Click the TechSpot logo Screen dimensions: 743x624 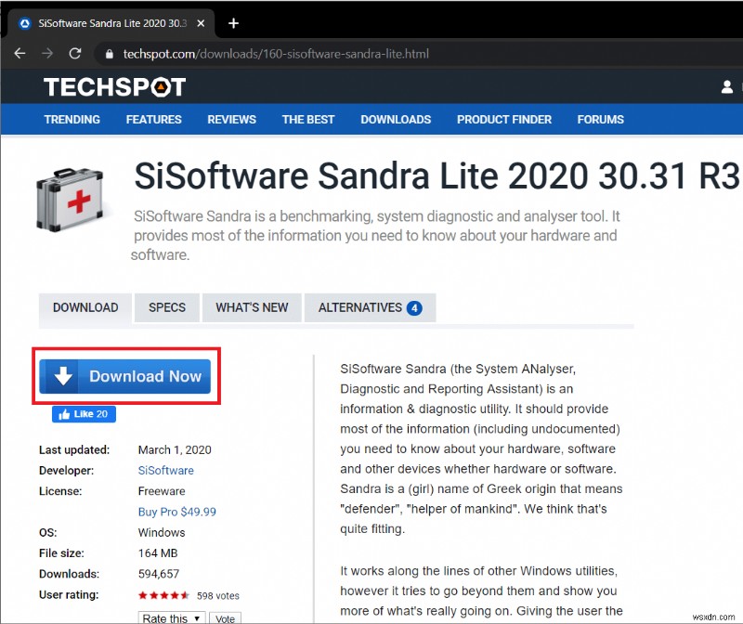(x=114, y=87)
